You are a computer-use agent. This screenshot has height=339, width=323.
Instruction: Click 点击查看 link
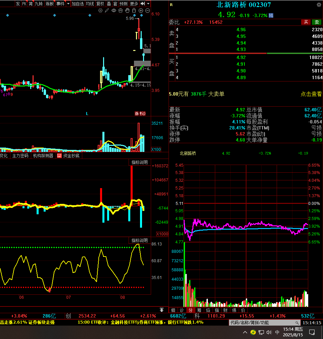coord(311,94)
